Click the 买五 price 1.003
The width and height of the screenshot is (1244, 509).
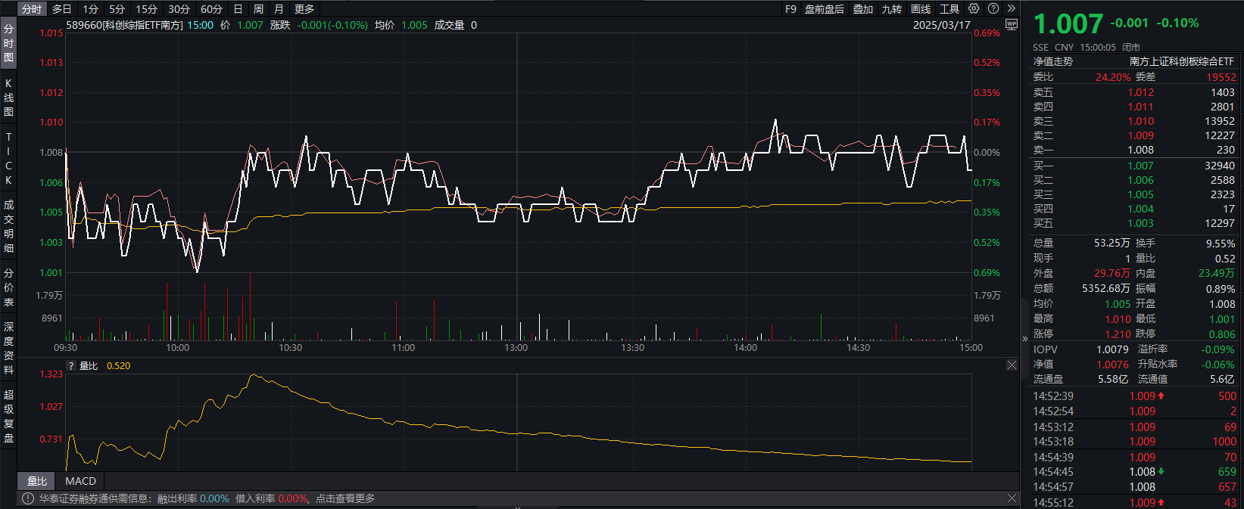pyautogui.click(x=1141, y=223)
